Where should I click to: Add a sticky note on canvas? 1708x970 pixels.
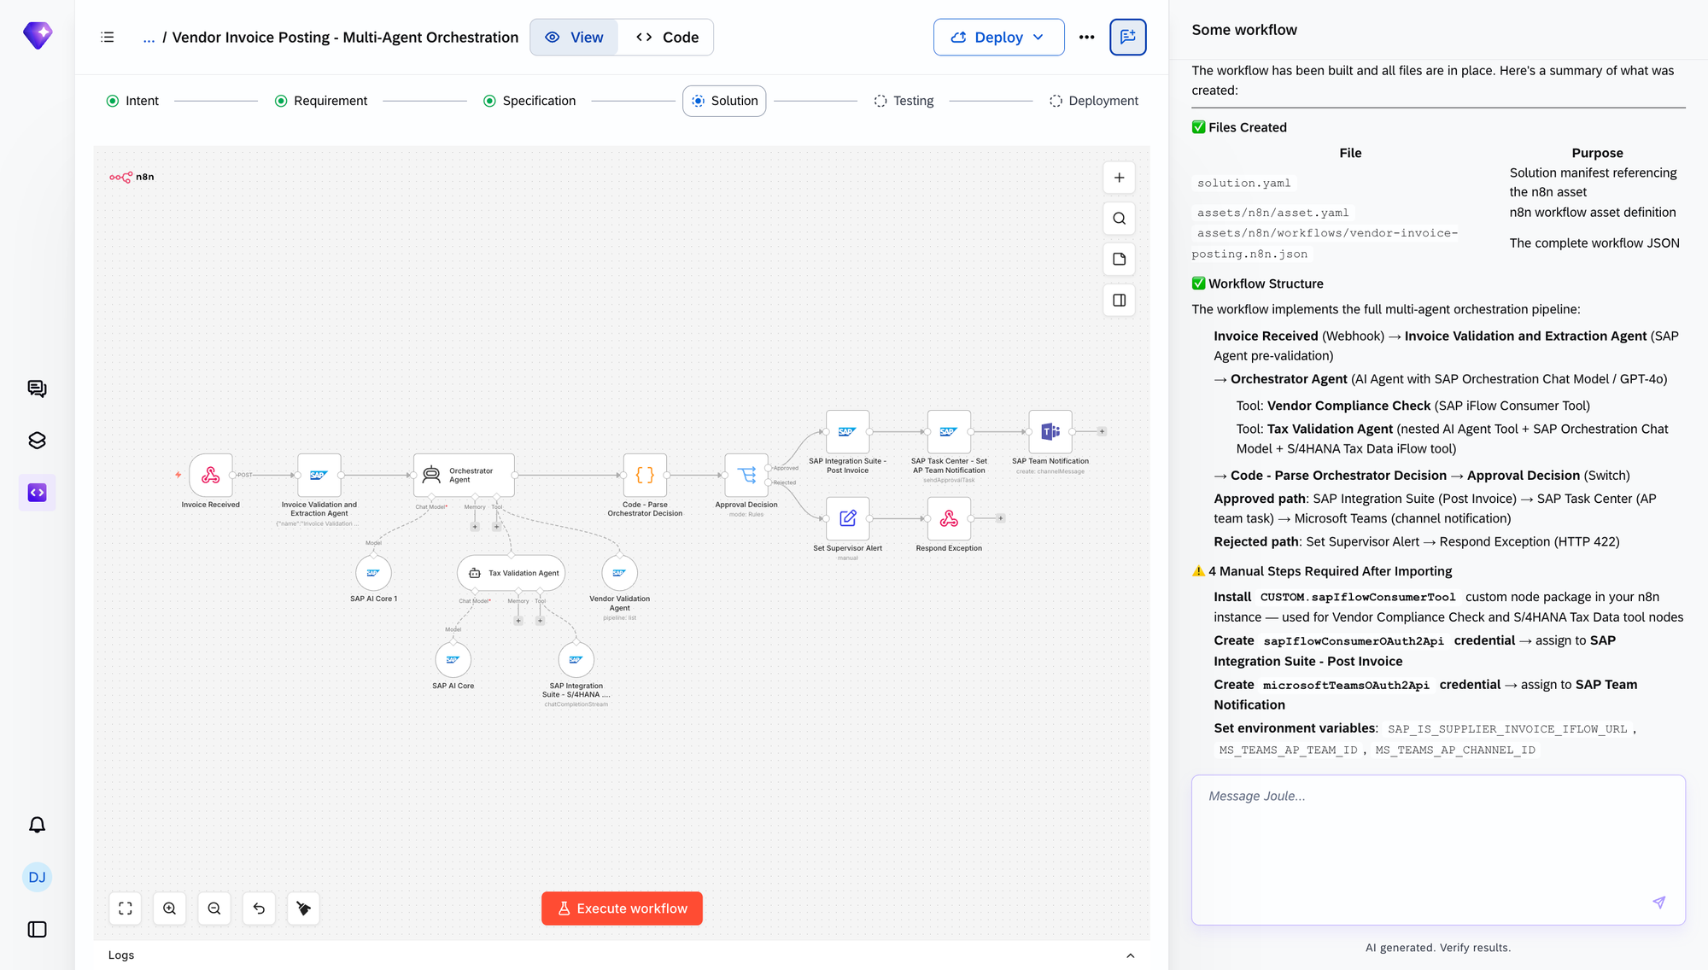click(1119, 260)
